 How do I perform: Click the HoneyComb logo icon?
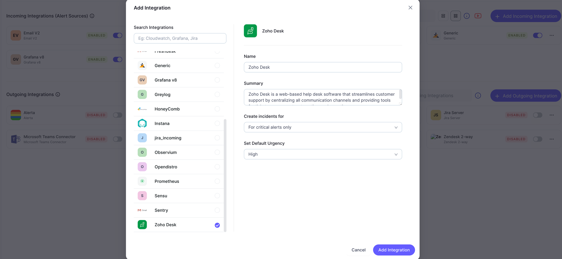[x=142, y=109]
